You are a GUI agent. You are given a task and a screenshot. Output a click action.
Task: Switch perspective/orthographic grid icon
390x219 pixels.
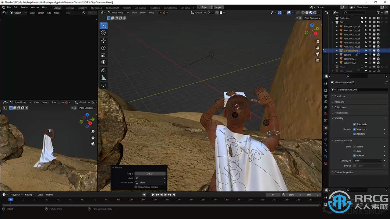[x=317, y=60]
